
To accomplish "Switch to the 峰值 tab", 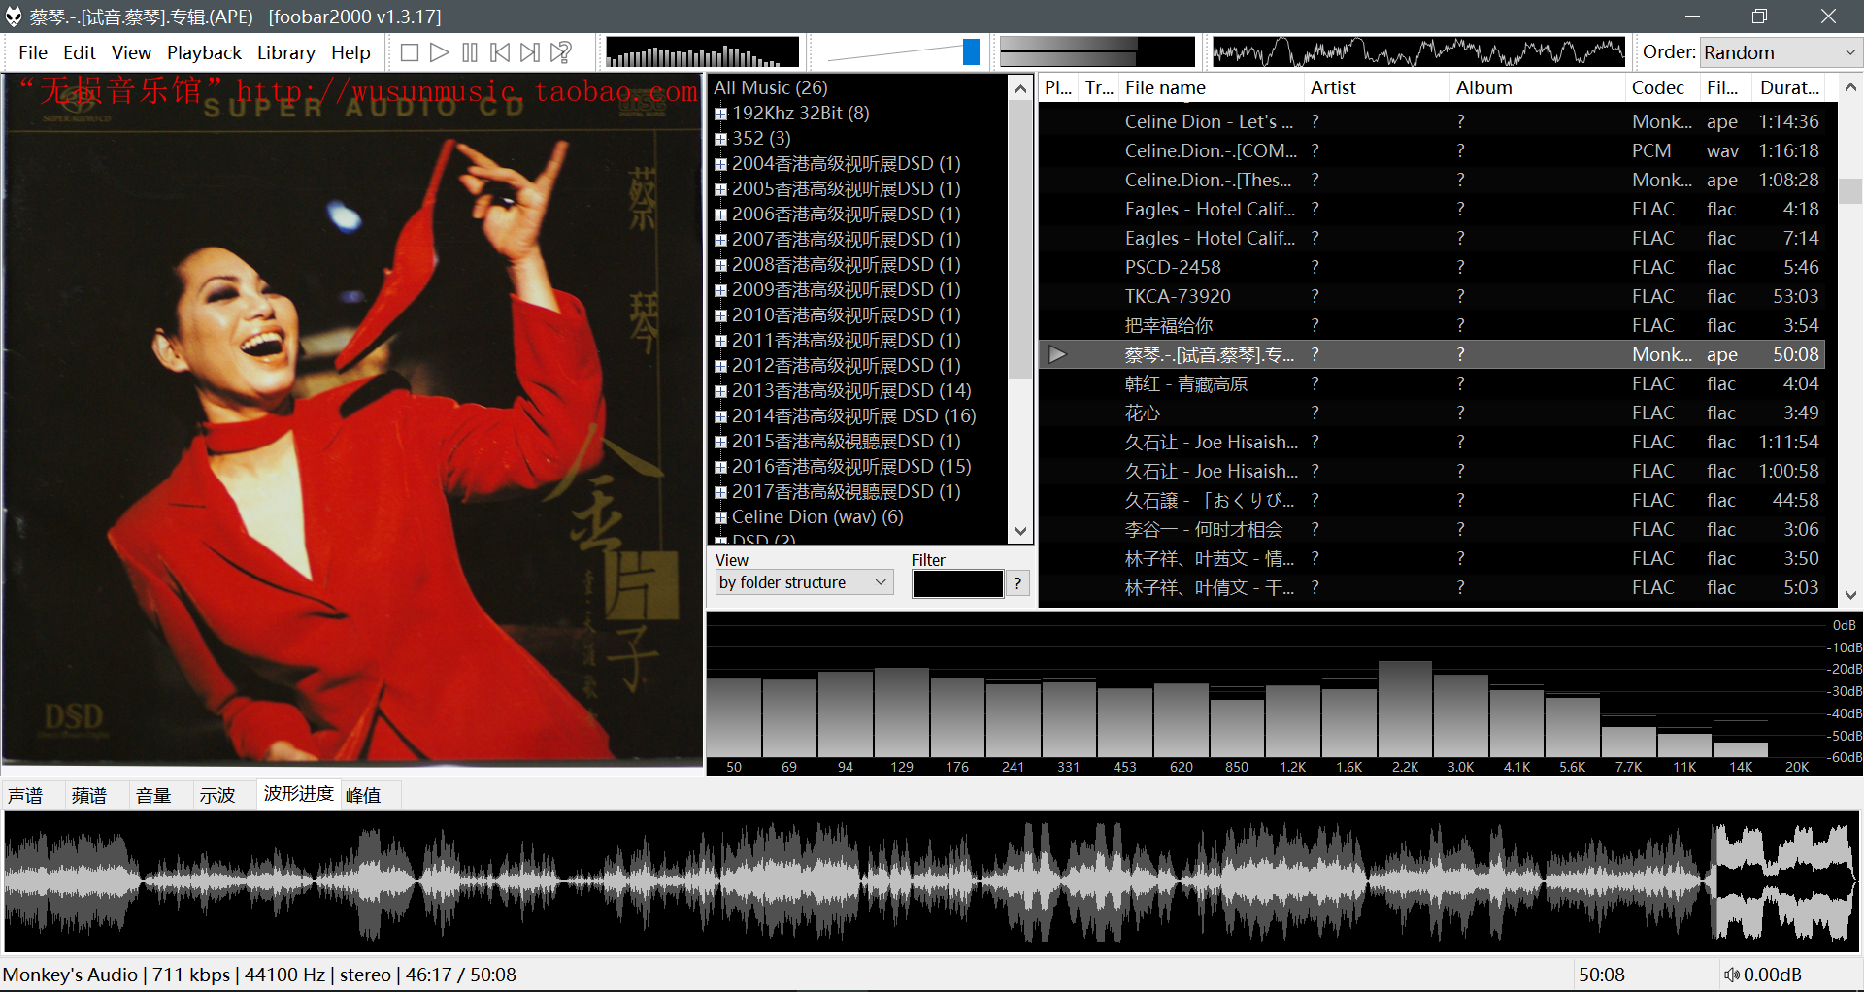I will [x=363, y=795].
